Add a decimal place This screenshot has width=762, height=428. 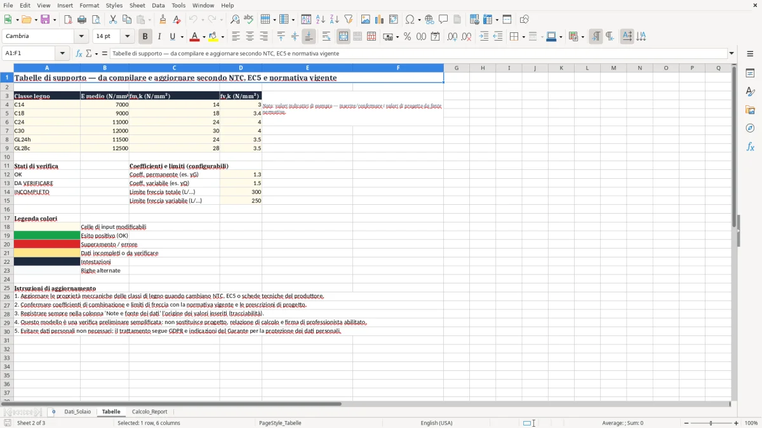[453, 37]
